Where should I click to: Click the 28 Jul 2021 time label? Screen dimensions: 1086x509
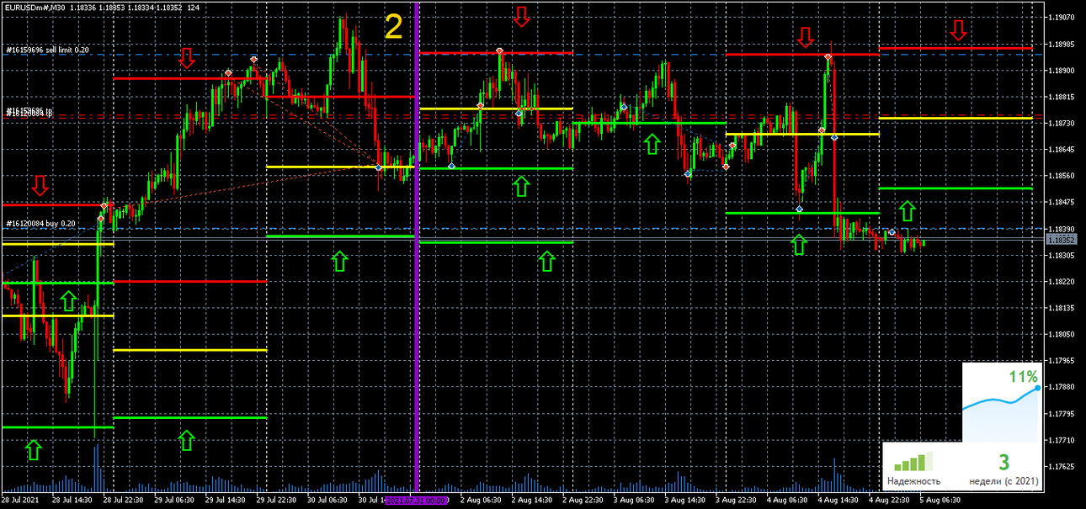point(19,501)
